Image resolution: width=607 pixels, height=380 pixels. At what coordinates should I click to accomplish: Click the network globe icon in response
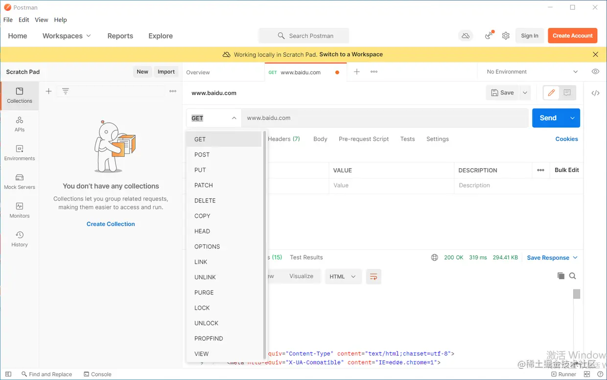pyautogui.click(x=434, y=257)
